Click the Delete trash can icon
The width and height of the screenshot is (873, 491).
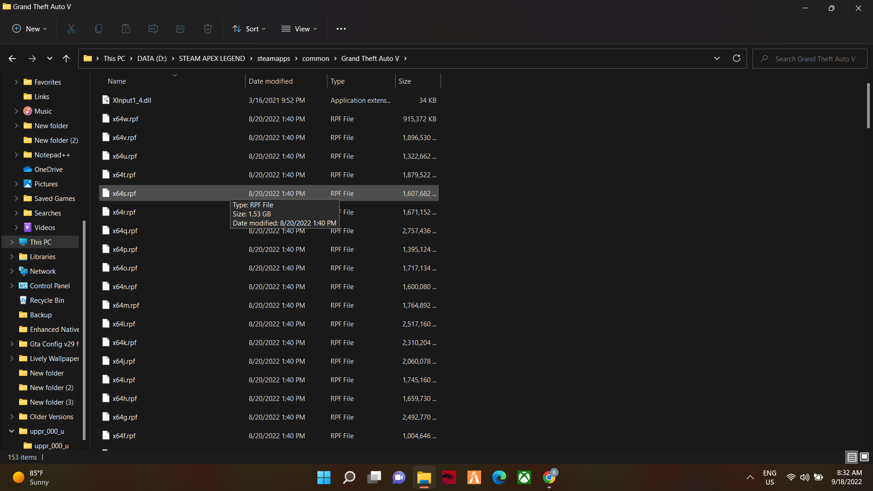208,29
